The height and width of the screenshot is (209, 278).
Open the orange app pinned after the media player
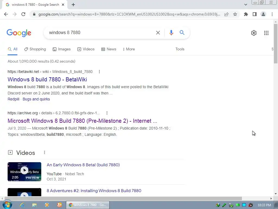[x=59, y=205]
